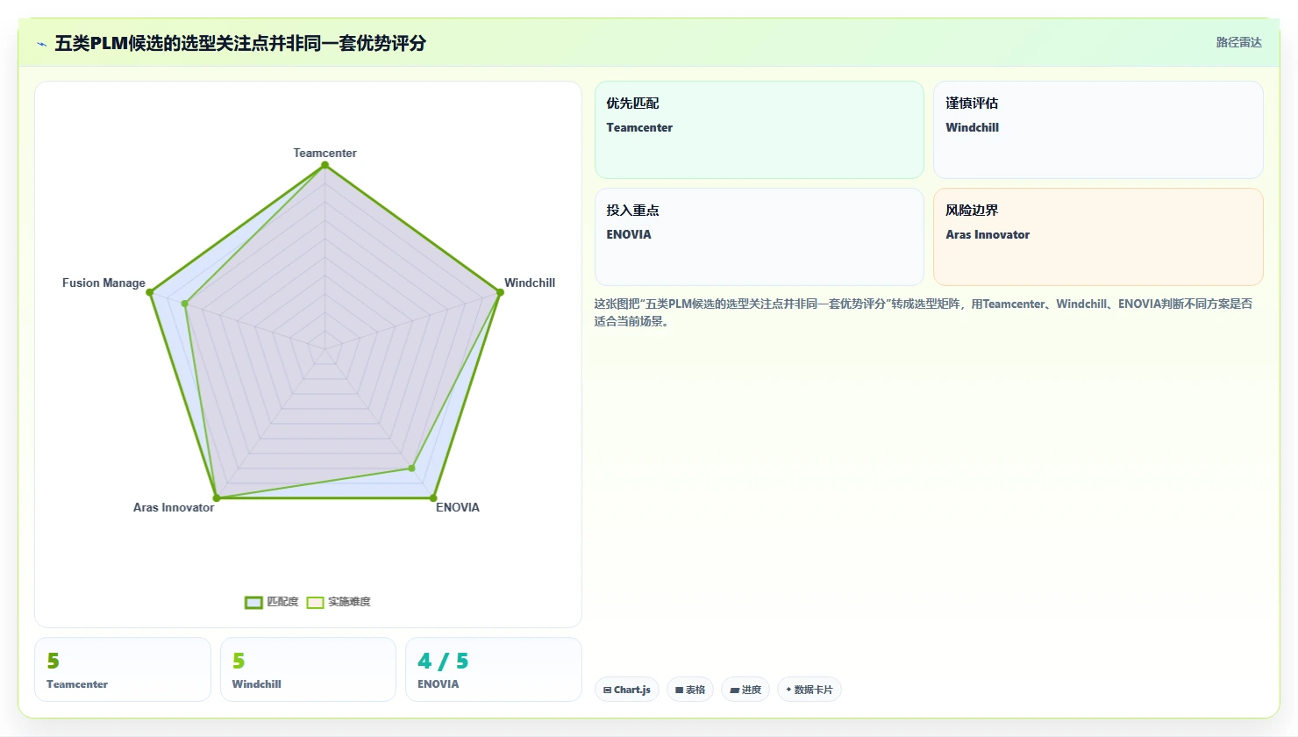Toggle the 匹配度 legend swatch
Screen dimensions: 1298x737
coord(253,602)
